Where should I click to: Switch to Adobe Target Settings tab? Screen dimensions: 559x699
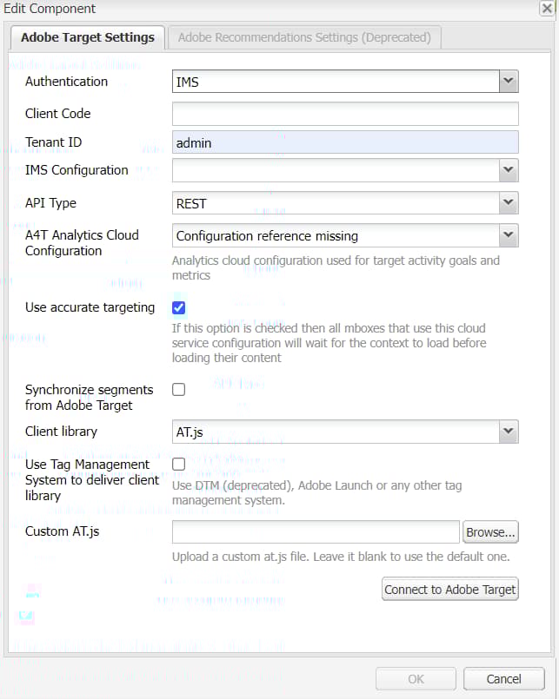click(x=88, y=37)
